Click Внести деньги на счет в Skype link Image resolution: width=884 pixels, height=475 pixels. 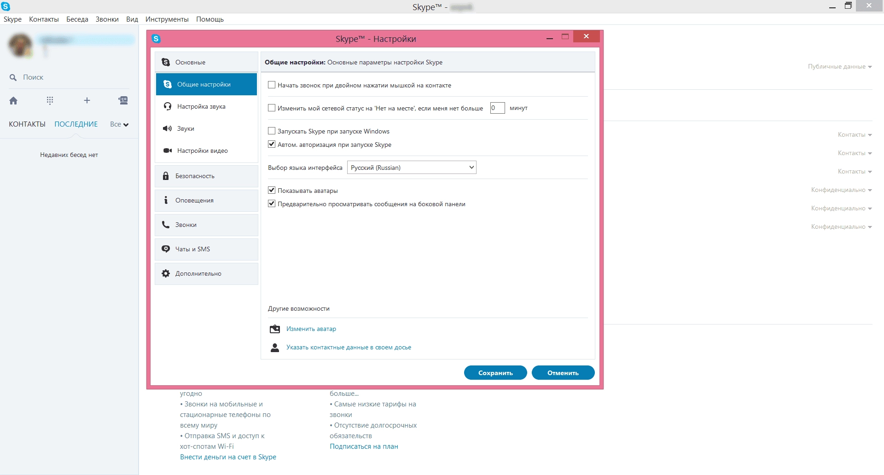(228, 457)
